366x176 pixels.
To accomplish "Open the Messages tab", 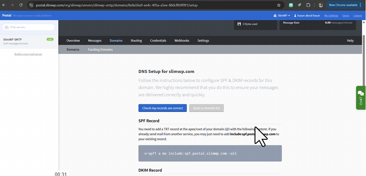I will pos(95,41).
